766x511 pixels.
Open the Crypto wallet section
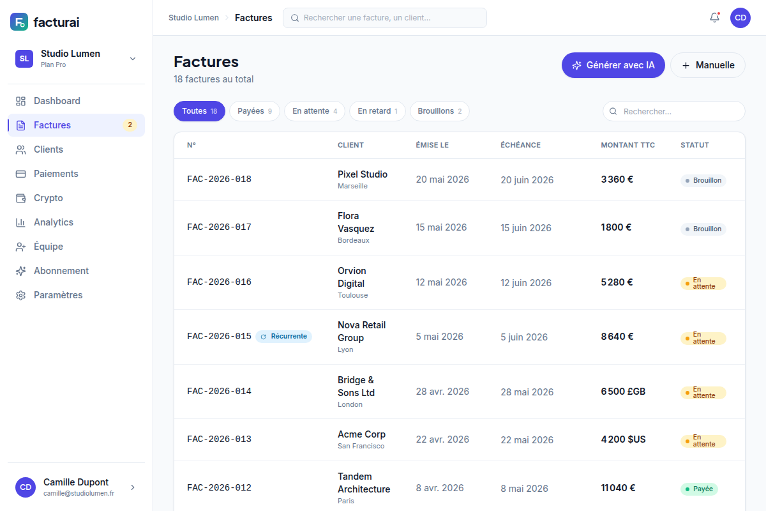coord(76,198)
